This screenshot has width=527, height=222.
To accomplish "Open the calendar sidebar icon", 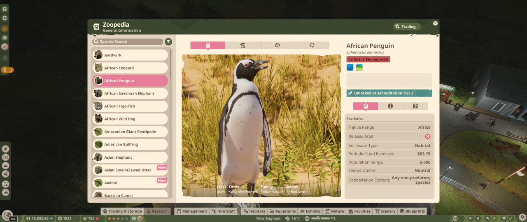I will click(x=5, y=38).
